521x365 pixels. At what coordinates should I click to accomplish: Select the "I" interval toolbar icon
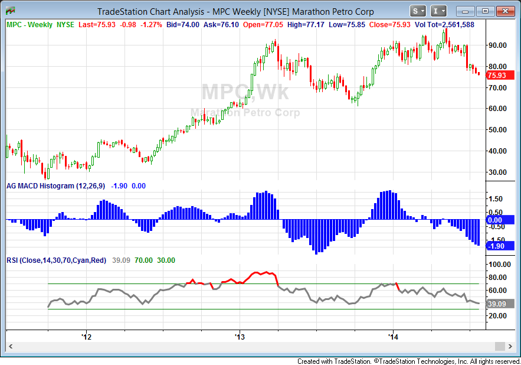click(435, 11)
